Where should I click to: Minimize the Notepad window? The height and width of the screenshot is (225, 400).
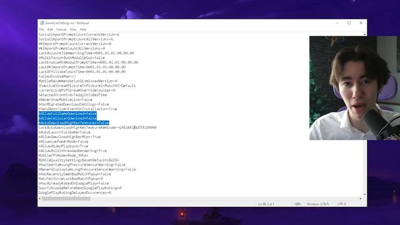(x=337, y=23)
